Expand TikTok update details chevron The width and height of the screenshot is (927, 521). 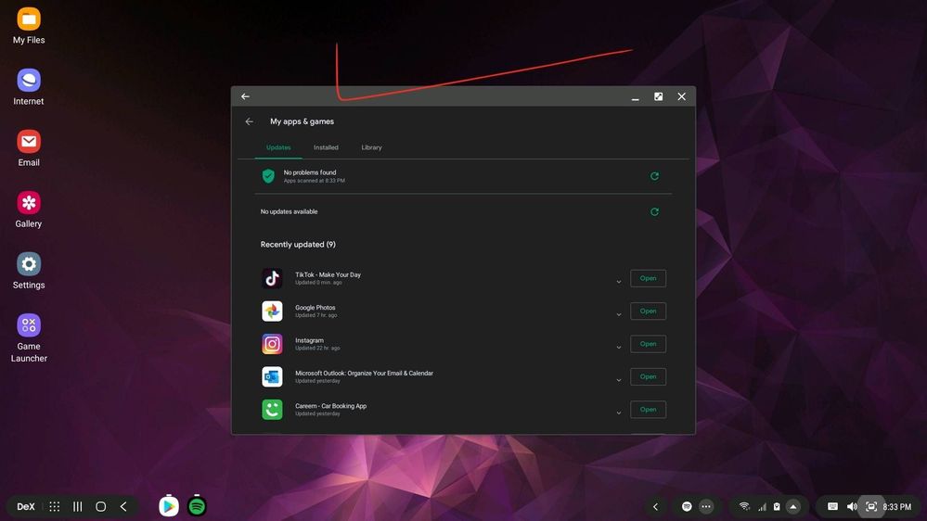(618, 282)
